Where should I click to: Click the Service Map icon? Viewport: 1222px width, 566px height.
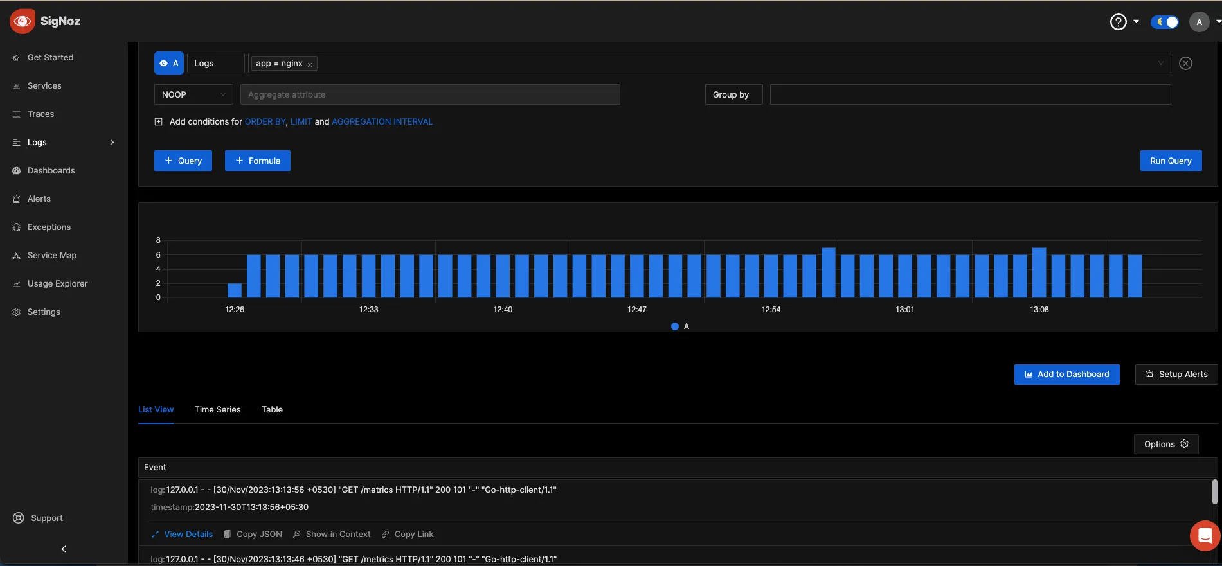(x=17, y=255)
